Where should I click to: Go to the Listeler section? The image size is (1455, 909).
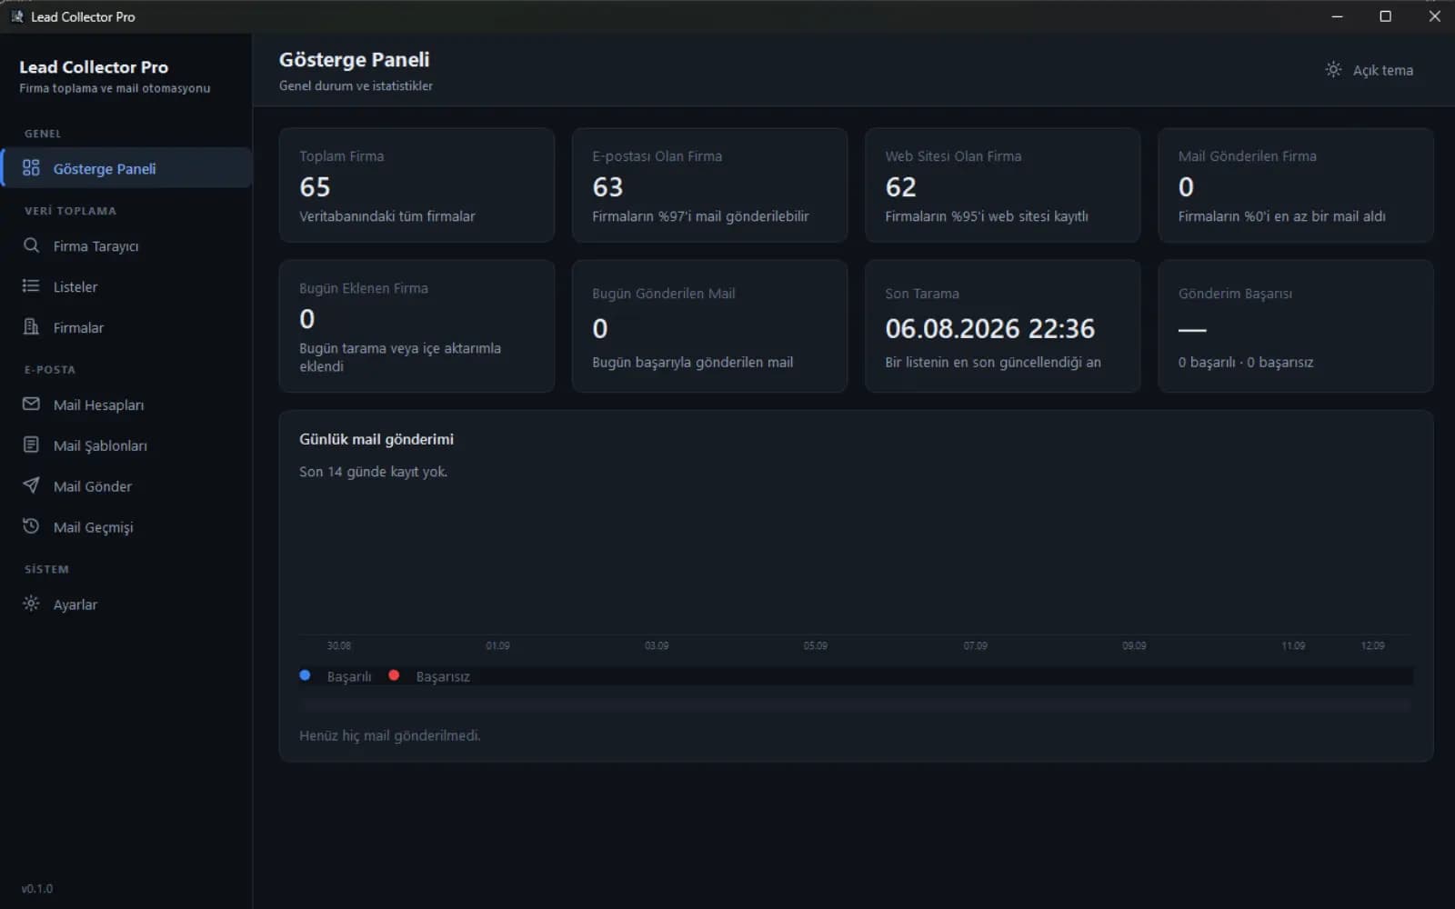126,286
